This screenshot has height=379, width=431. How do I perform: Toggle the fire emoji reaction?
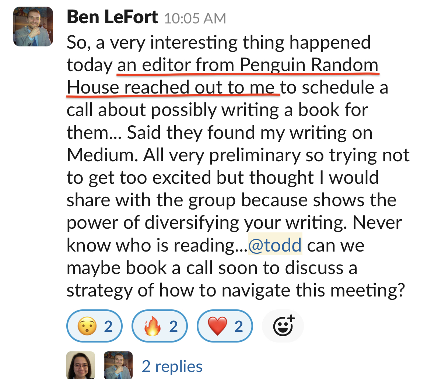160,326
